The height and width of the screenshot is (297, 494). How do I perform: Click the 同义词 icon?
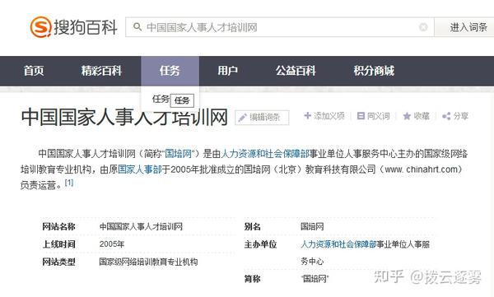tap(361, 116)
